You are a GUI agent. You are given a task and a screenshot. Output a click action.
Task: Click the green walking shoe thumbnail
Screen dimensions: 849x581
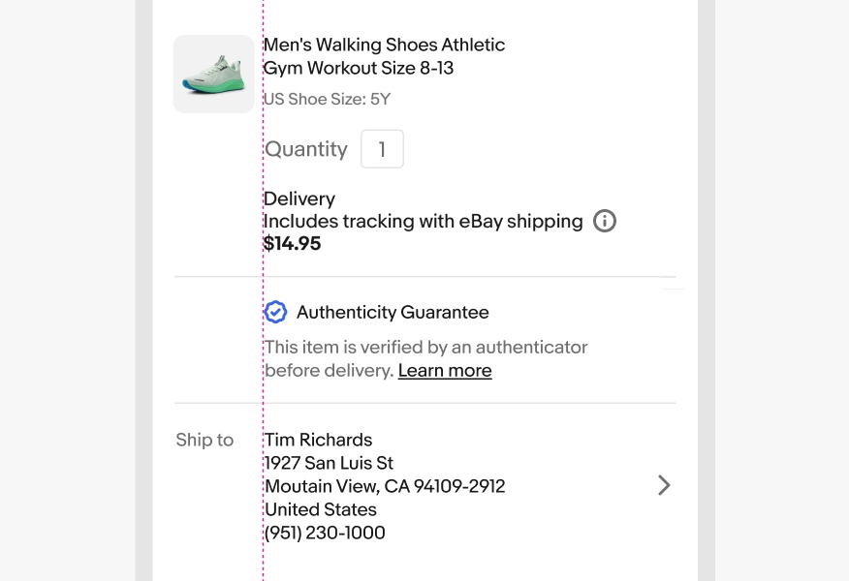213,75
